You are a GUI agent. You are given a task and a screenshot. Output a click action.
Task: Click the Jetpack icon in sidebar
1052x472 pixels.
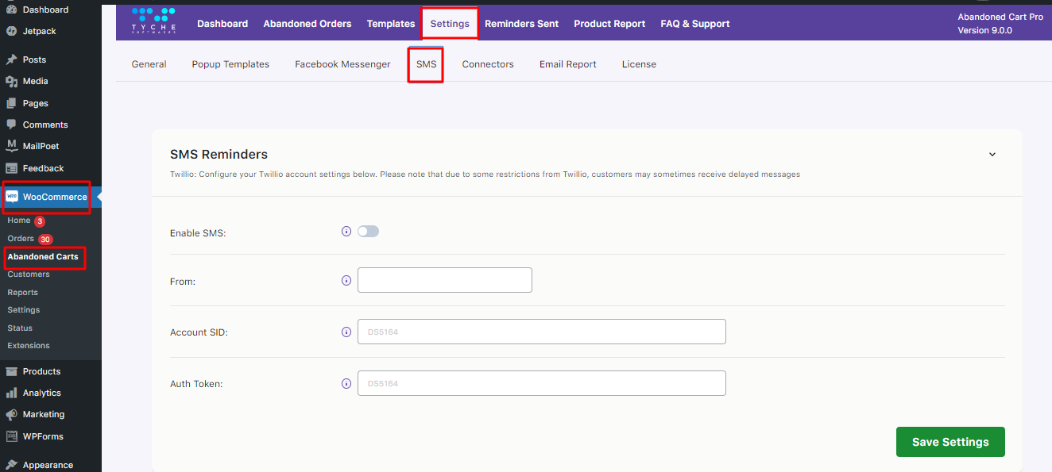pyautogui.click(x=12, y=32)
